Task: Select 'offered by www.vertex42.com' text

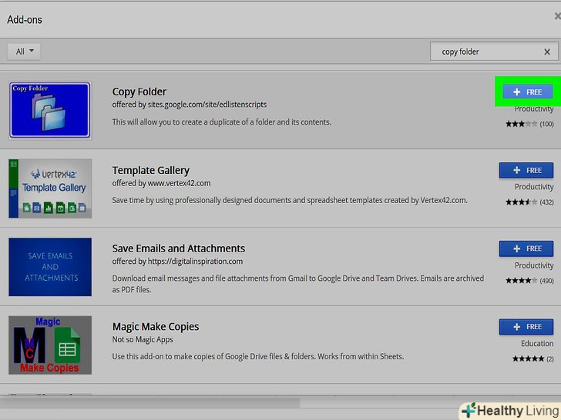Action: 161,183
